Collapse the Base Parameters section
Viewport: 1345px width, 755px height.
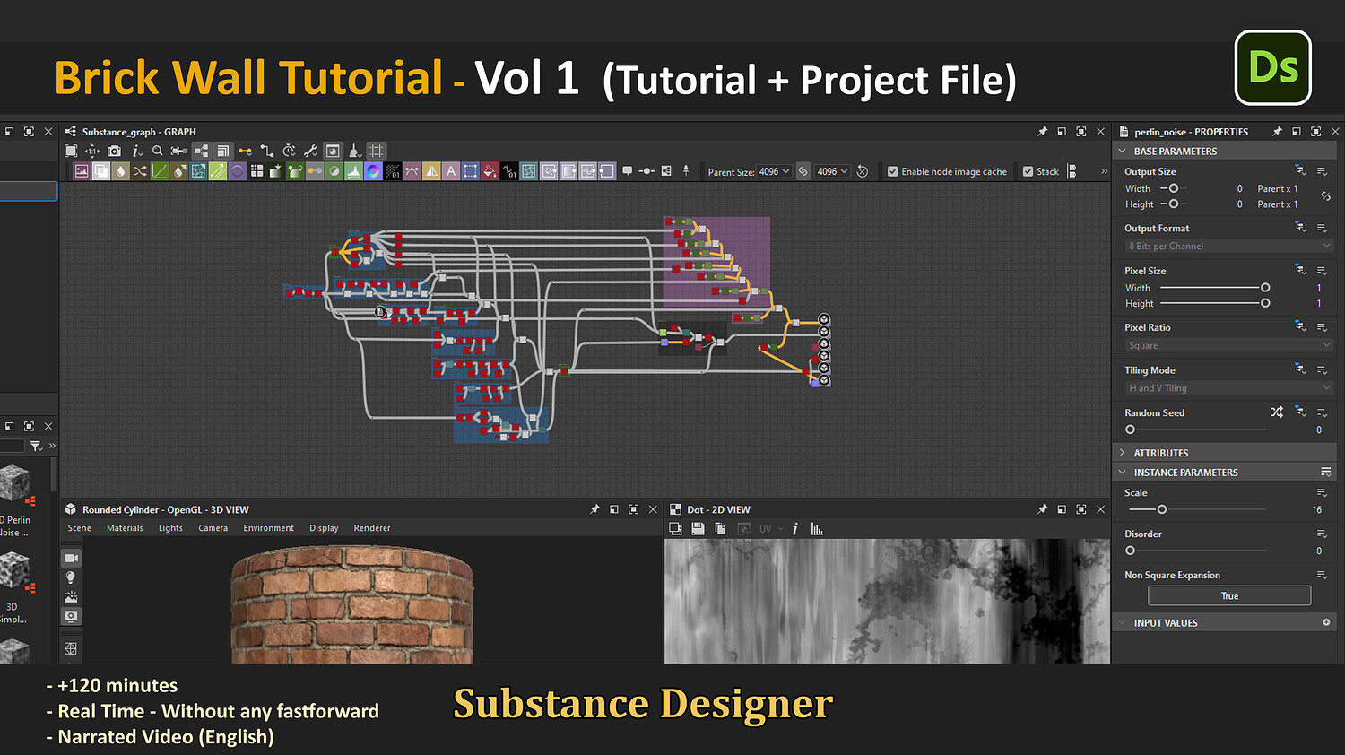pos(1122,152)
